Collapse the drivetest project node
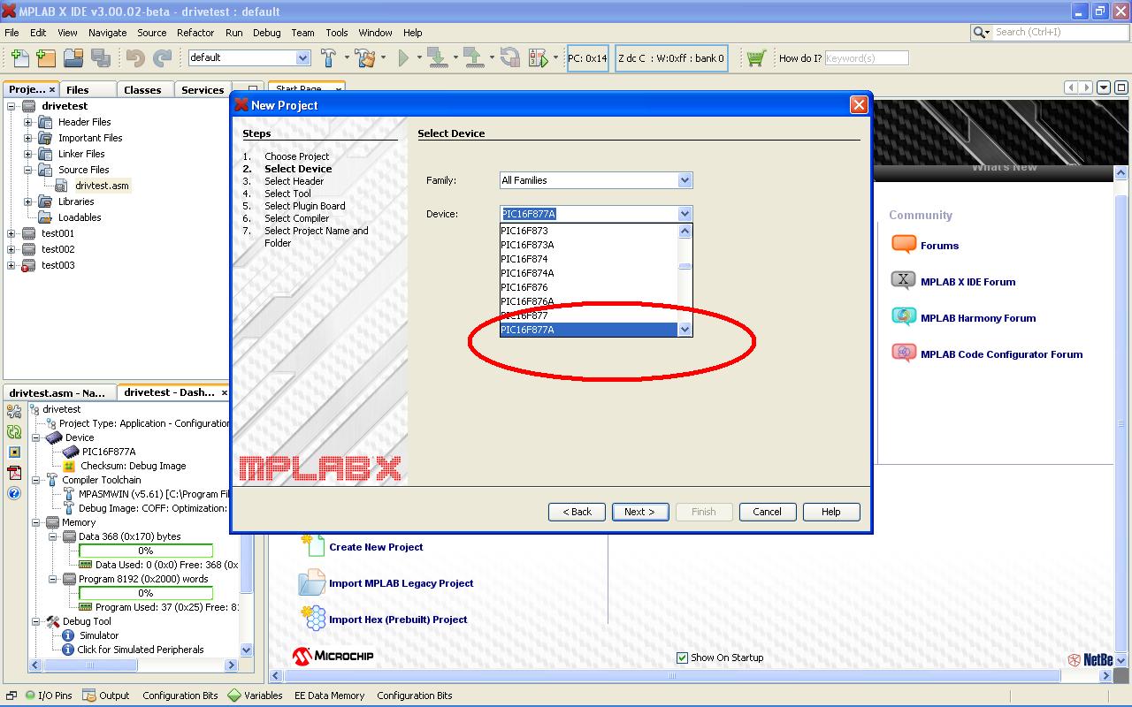Viewport: 1132px width, 707px height. tap(11, 106)
